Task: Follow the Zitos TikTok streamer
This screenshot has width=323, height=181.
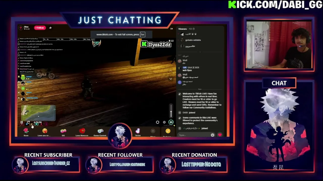Action: (40, 28)
